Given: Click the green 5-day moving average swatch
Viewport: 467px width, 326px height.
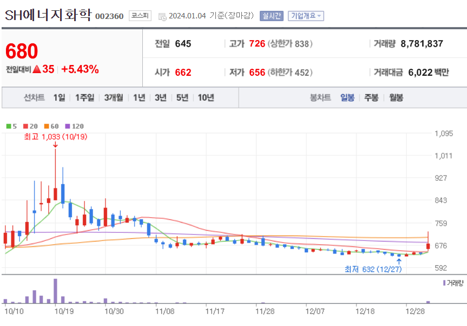Looking at the screenshot, I should tap(9, 126).
